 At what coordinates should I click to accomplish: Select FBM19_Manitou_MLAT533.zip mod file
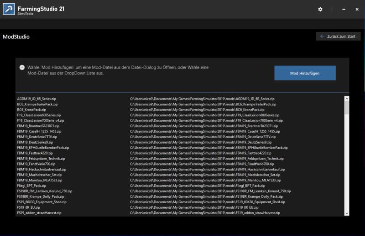click(x=40, y=180)
